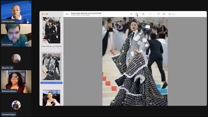Select Siamalexrodgers video tile
208x117 pixels.
click(16, 12)
